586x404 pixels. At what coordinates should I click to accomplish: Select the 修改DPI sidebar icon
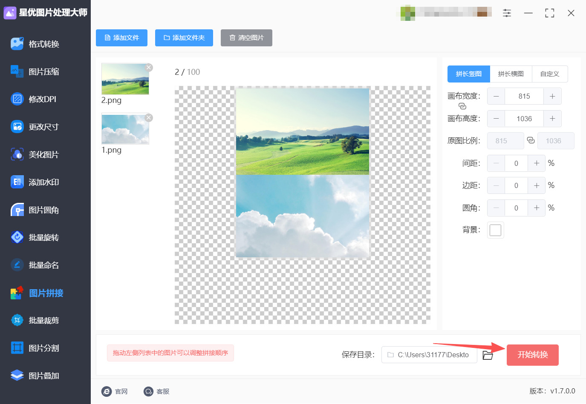click(x=17, y=99)
